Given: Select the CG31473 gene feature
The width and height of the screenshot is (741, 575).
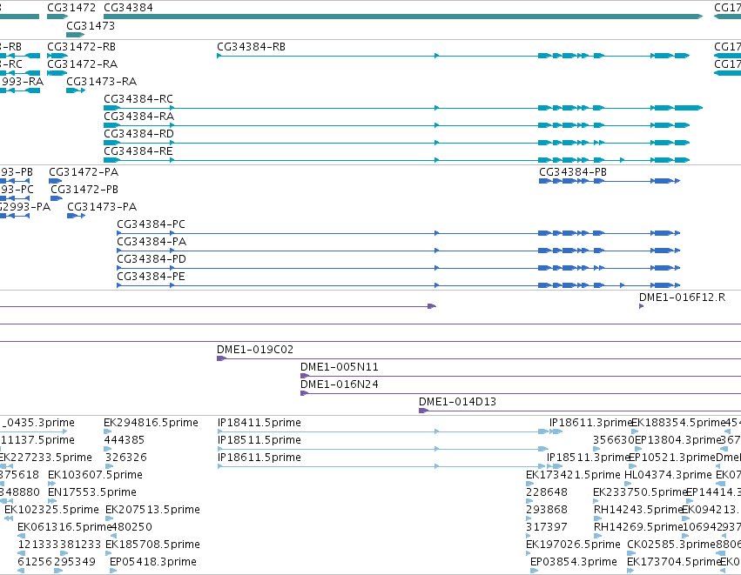Looking at the screenshot, I should [75, 35].
